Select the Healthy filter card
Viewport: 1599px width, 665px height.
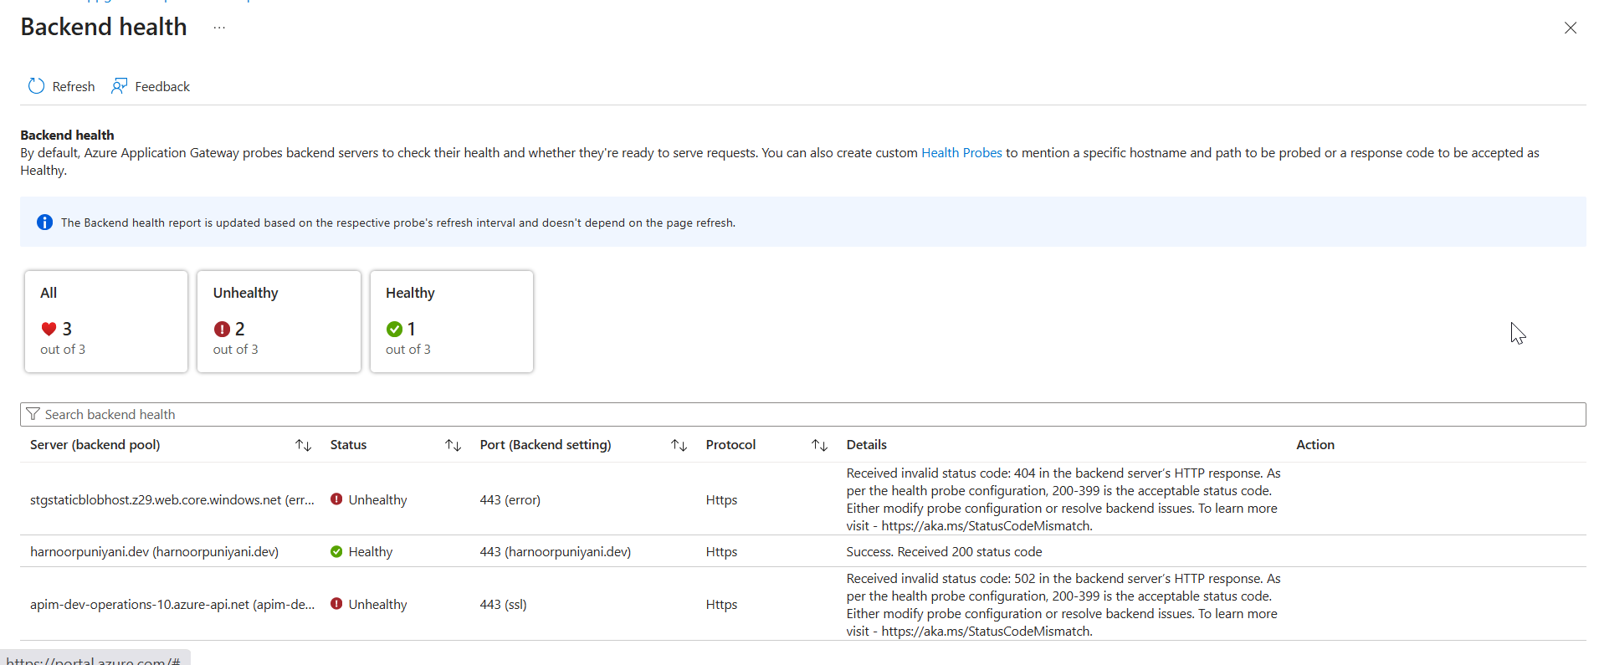coord(451,321)
